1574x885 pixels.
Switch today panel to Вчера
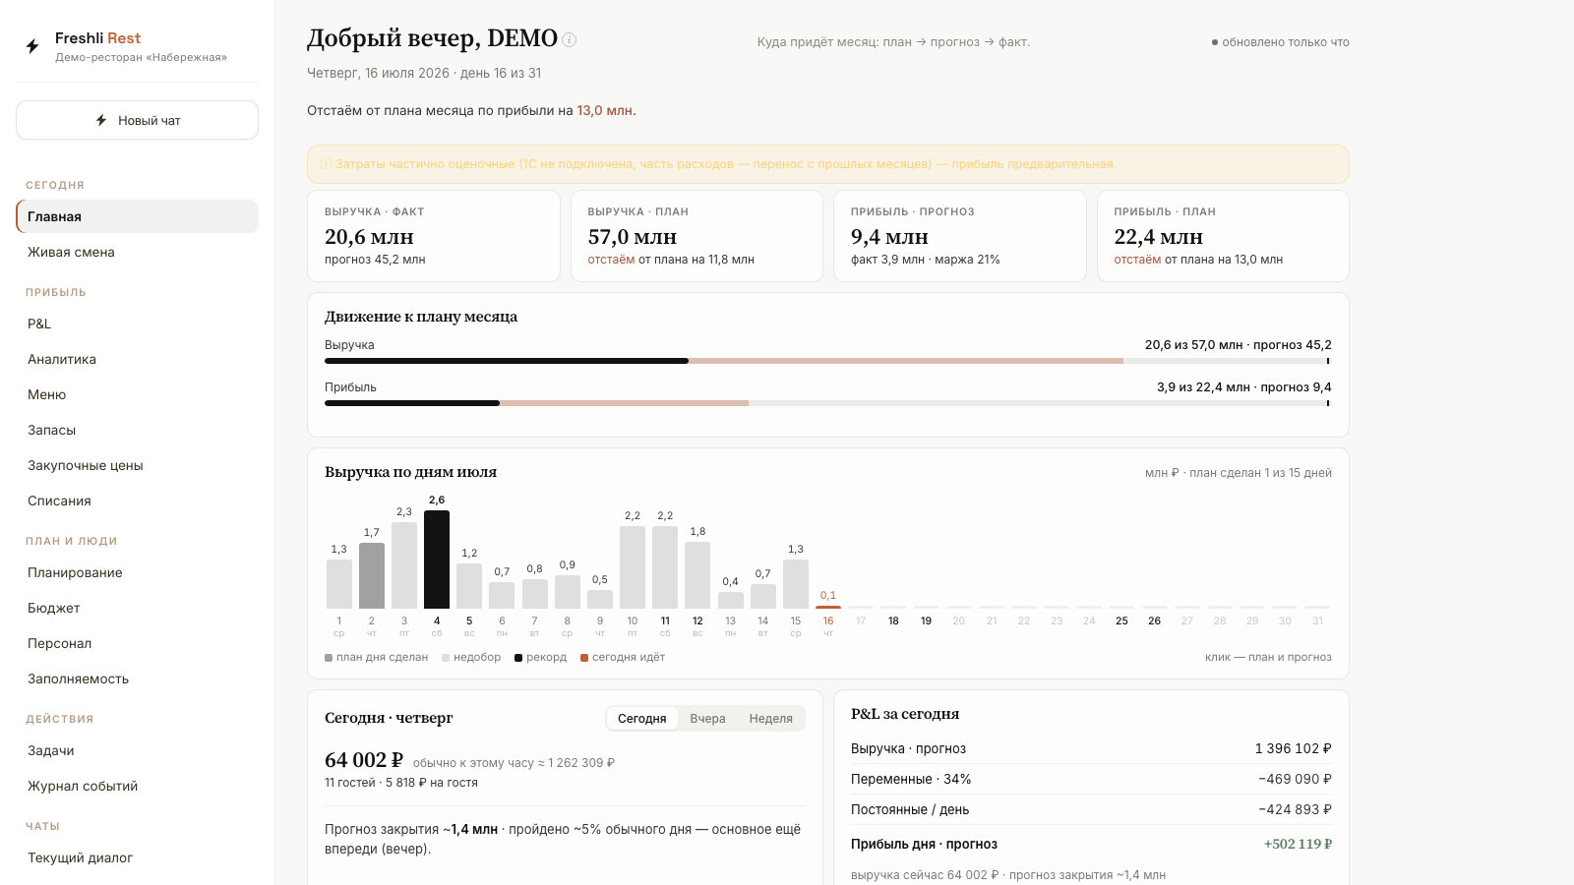pos(707,719)
